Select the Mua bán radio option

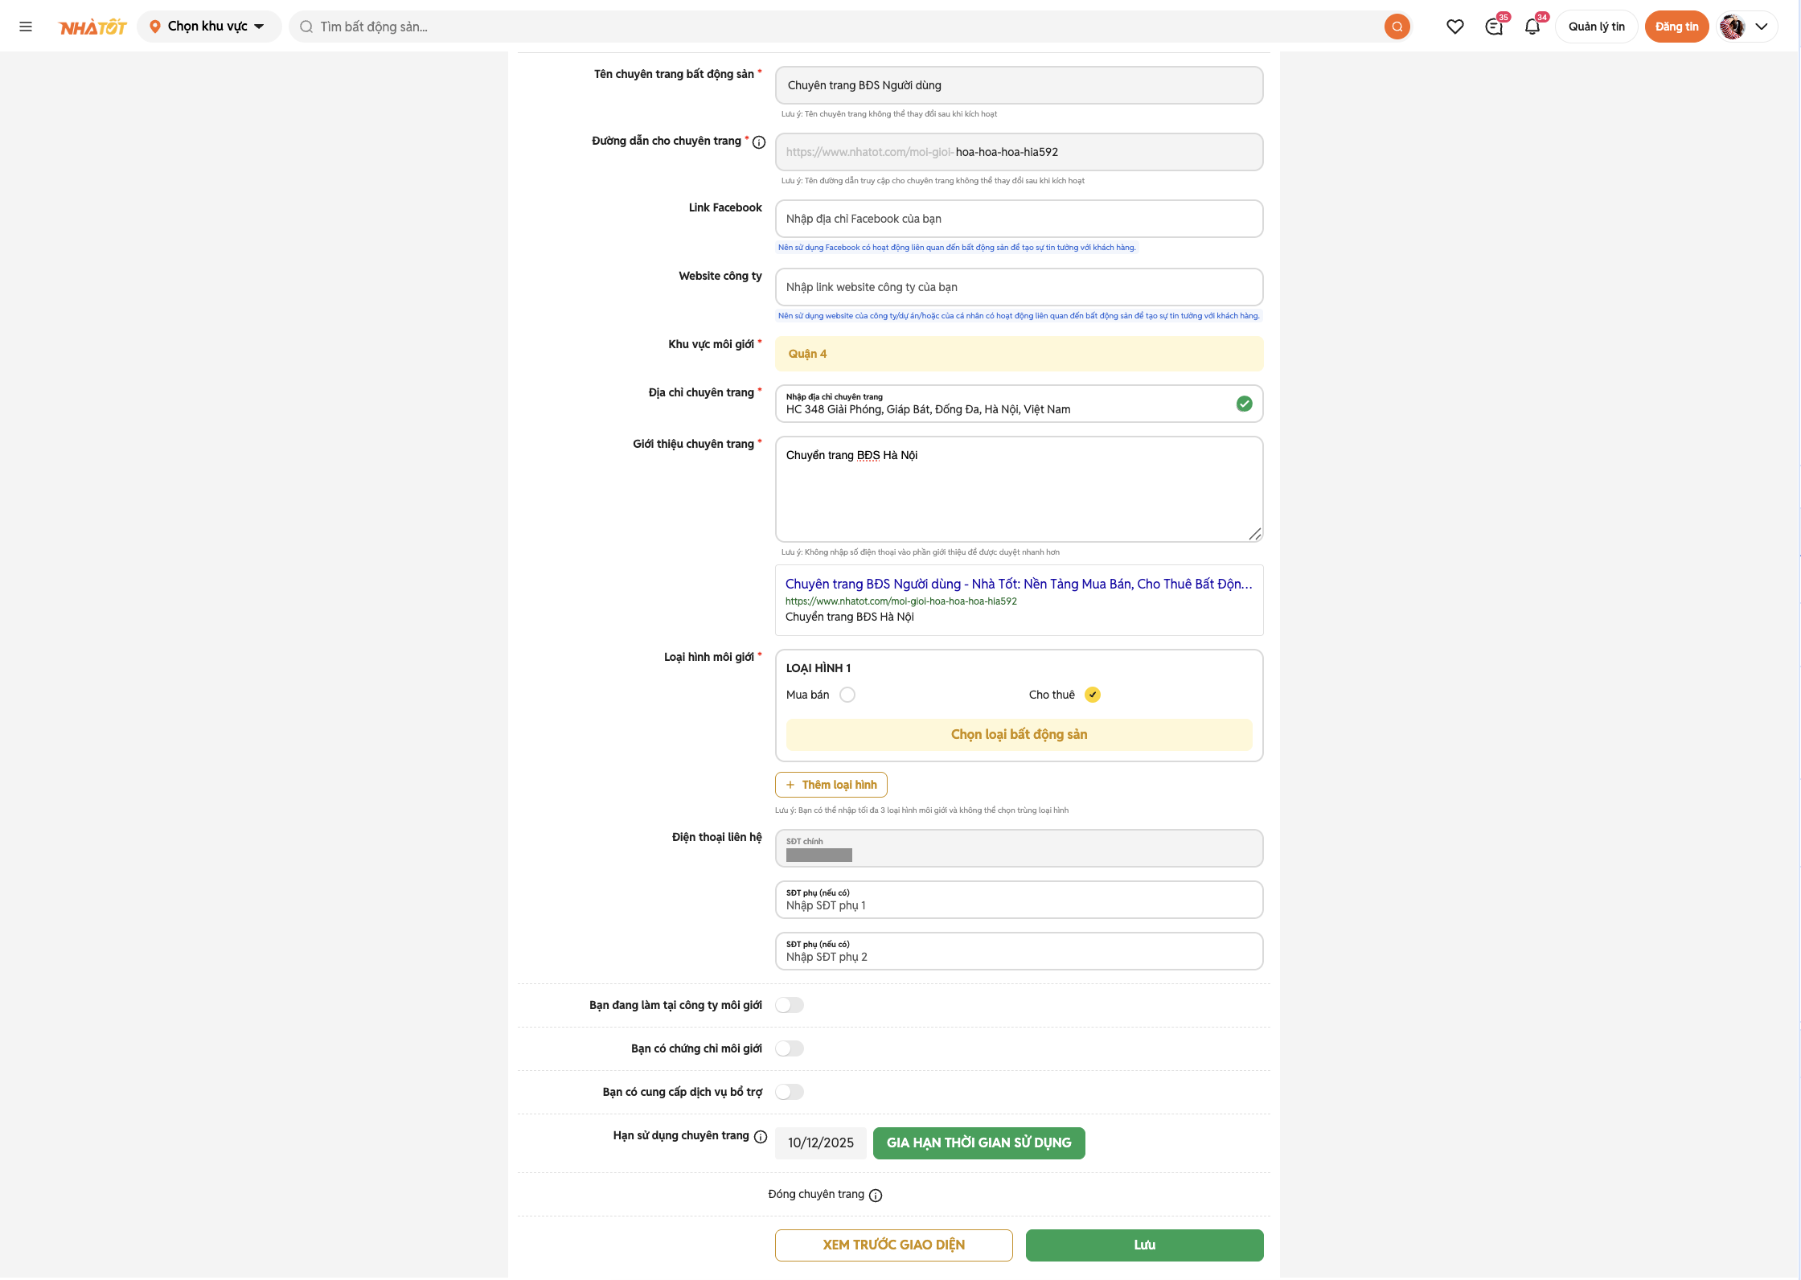[x=847, y=695]
